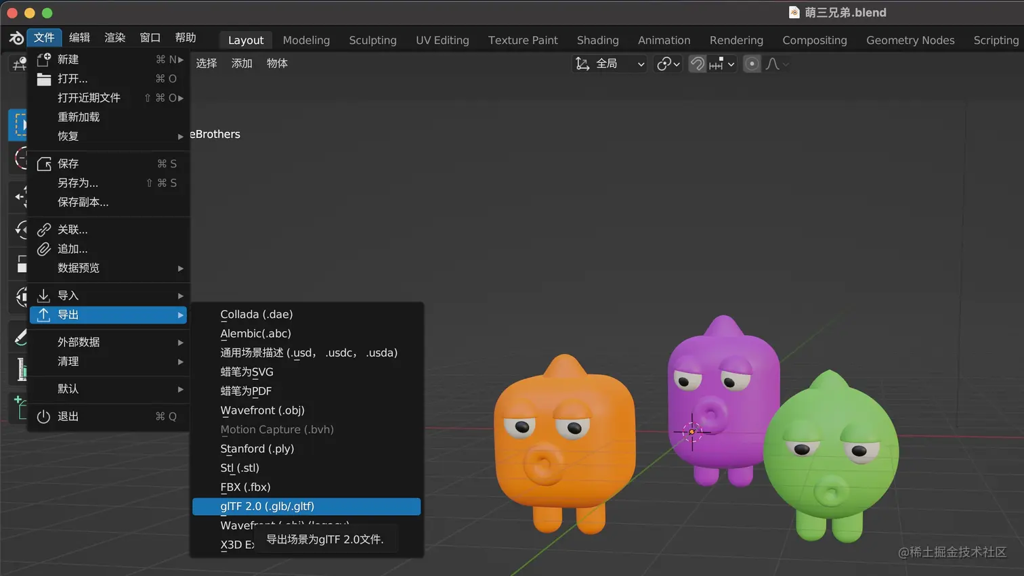Open the 添加 menu in viewport header
Screen dimensions: 1024x576
pos(242,64)
